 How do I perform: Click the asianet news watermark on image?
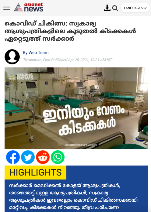(22, 77)
